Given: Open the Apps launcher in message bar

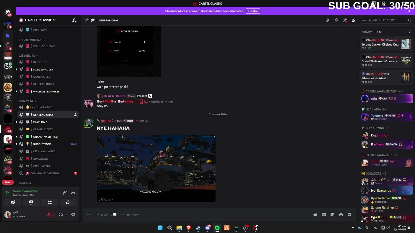Looking at the screenshot, I should (x=350, y=215).
